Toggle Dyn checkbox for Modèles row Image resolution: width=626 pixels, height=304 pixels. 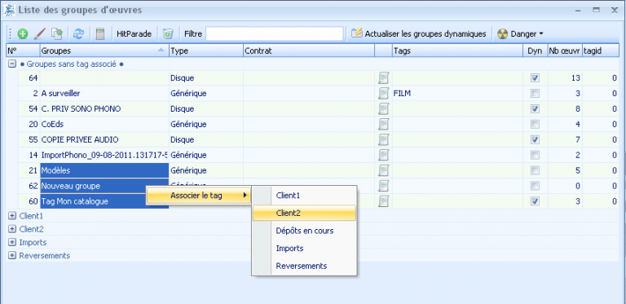pyautogui.click(x=535, y=170)
